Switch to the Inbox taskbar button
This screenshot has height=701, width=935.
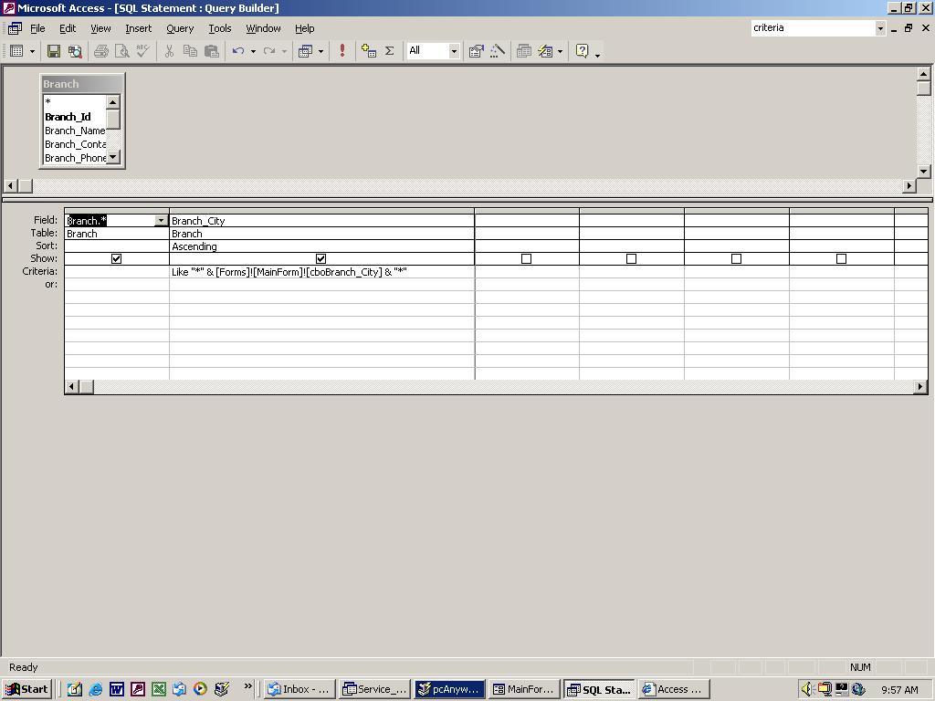pyautogui.click(x=299, y=689)
